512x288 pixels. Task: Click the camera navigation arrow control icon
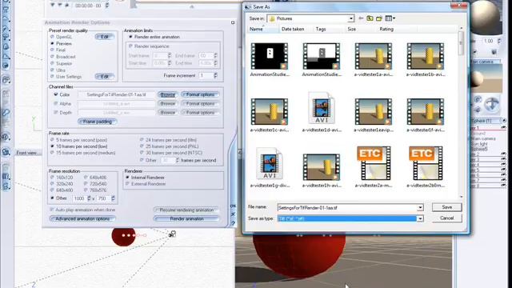click(x=492, y=104)
